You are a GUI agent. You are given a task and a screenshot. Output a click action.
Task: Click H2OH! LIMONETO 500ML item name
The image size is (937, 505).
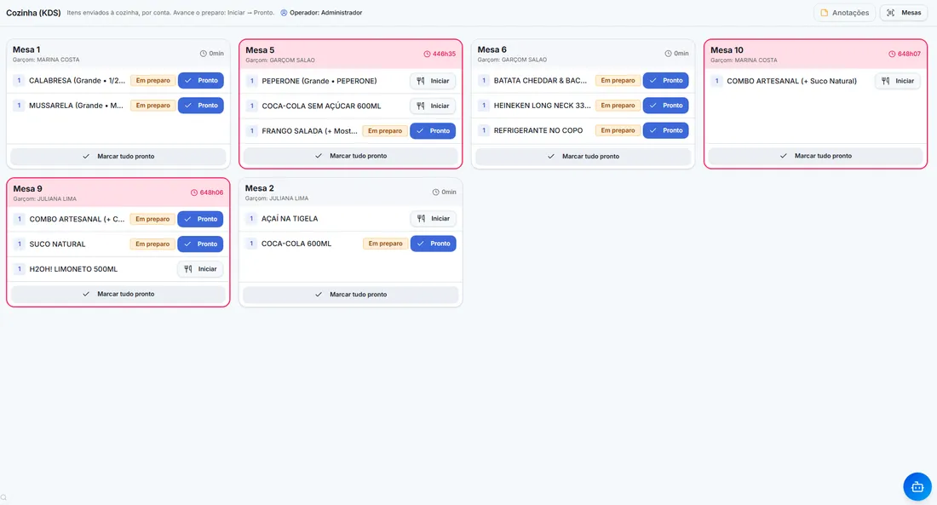click(x=73, y=270)
